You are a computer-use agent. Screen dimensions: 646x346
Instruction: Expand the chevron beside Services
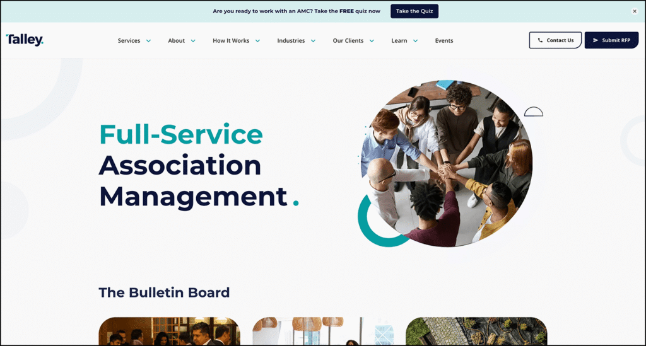tap(148, 41)
